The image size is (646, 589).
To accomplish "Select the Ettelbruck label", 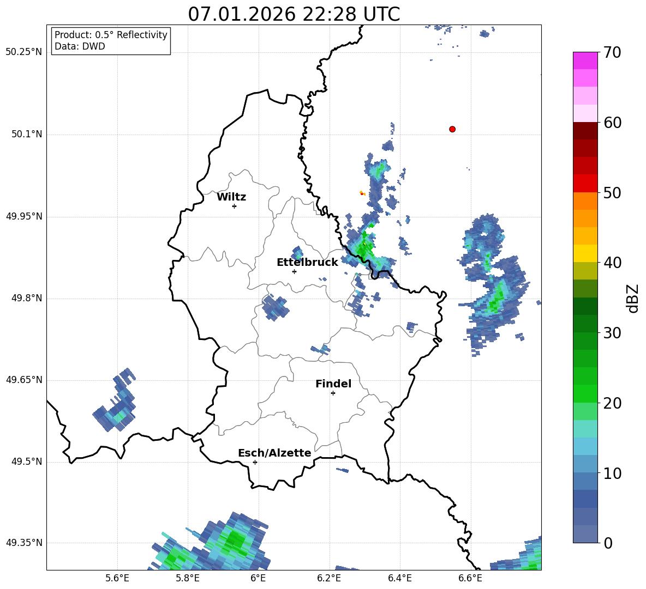I will click(x=307, y=262).
